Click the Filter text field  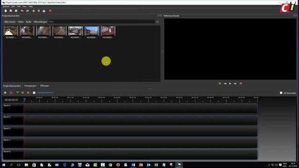101,22
